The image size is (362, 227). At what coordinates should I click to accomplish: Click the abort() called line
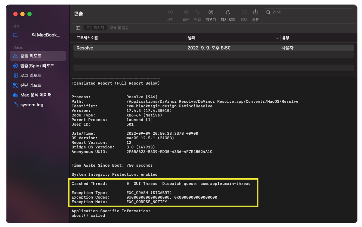[88, 215]
